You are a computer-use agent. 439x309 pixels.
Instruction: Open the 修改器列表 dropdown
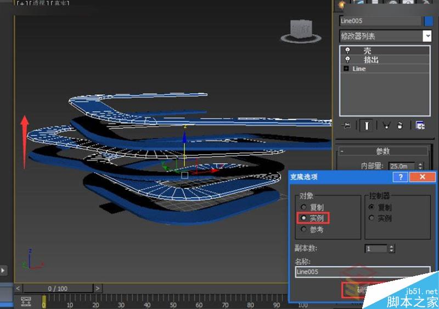pyautogui.click(x=385, y=36)
